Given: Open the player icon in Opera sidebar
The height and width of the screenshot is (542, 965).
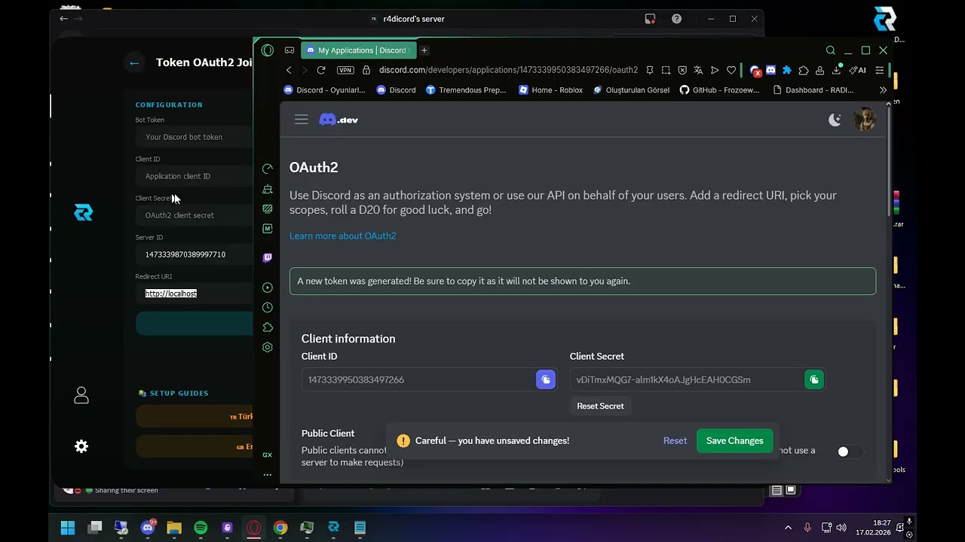Looking at the screenshot, I should pos(268,288).
